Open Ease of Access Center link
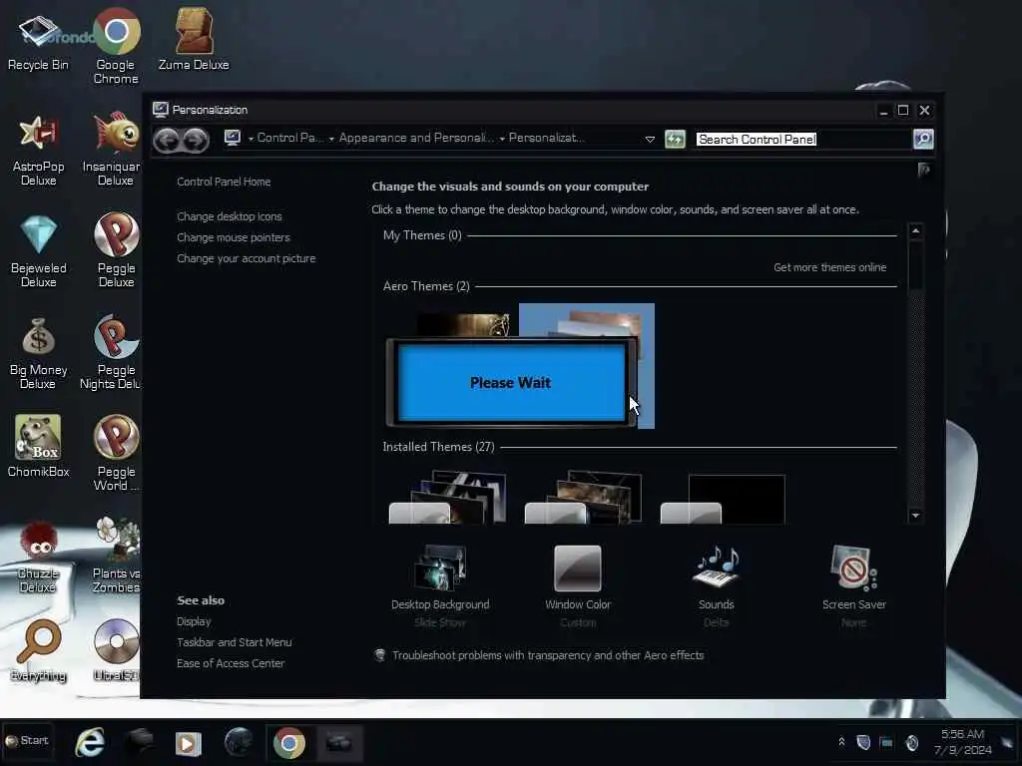This screenshot has height=766, width=1022. point(231,663)
